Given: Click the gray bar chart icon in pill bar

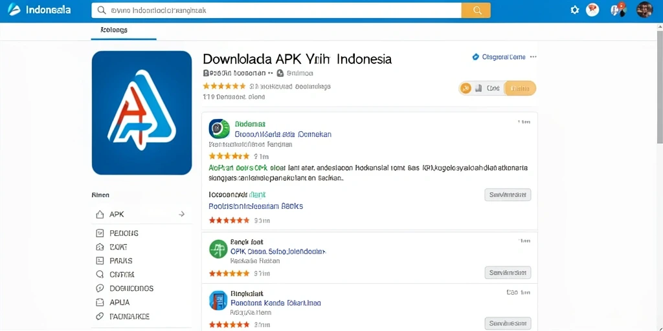Looking at the screenshot, I should click(x=478, y=89).
